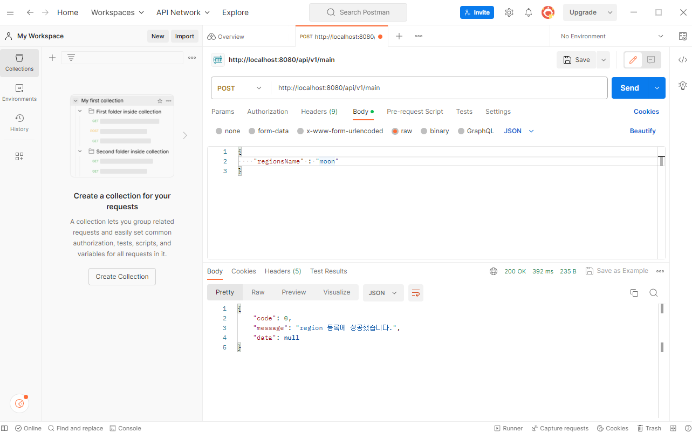Change the POST method dropdown

pyautogui.click(x=241, y=88)
